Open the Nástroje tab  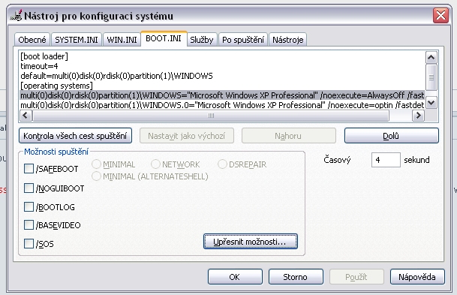click(x=288, y=40)
